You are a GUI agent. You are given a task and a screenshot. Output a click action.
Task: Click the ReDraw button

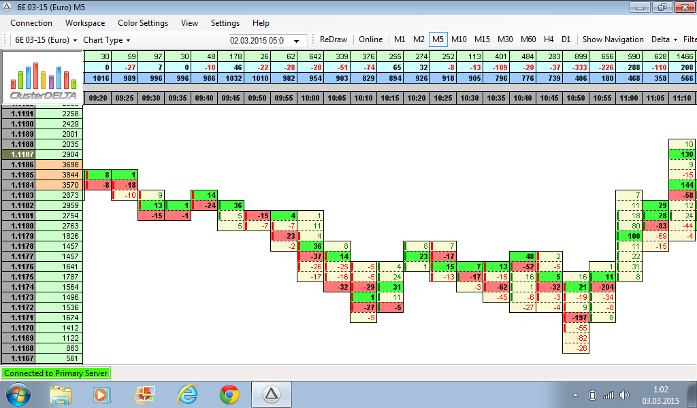click(x=334, y=39)
